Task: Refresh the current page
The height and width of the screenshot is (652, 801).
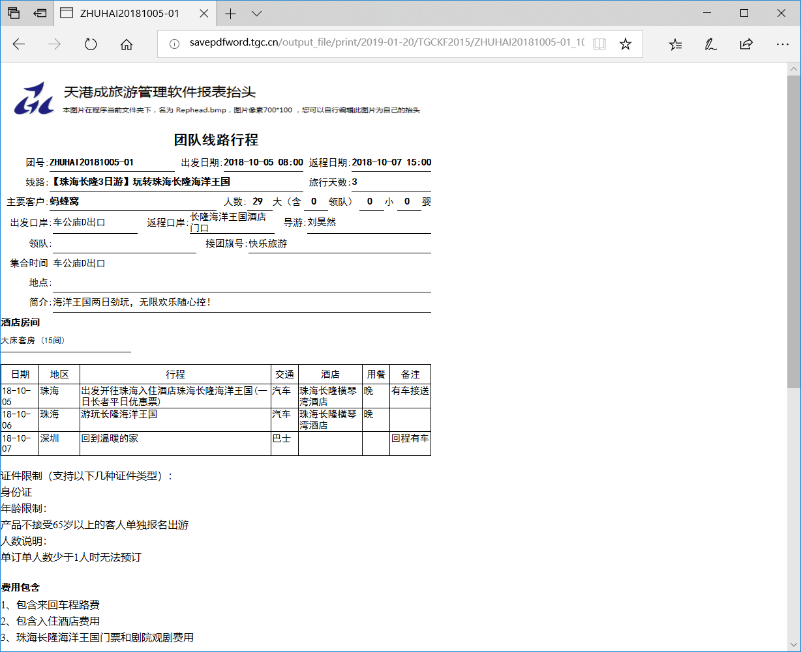Action: coord(91,44)
